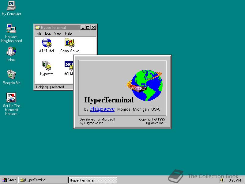Click the globe and modem splash graphic

click(x=145, y=85)
